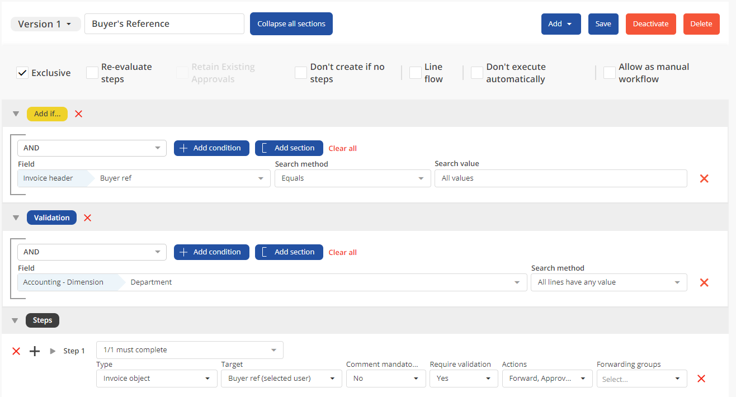Tick the Line flow checkbox
The width and height of the screenshot is (736, 397).
point(416,73)
